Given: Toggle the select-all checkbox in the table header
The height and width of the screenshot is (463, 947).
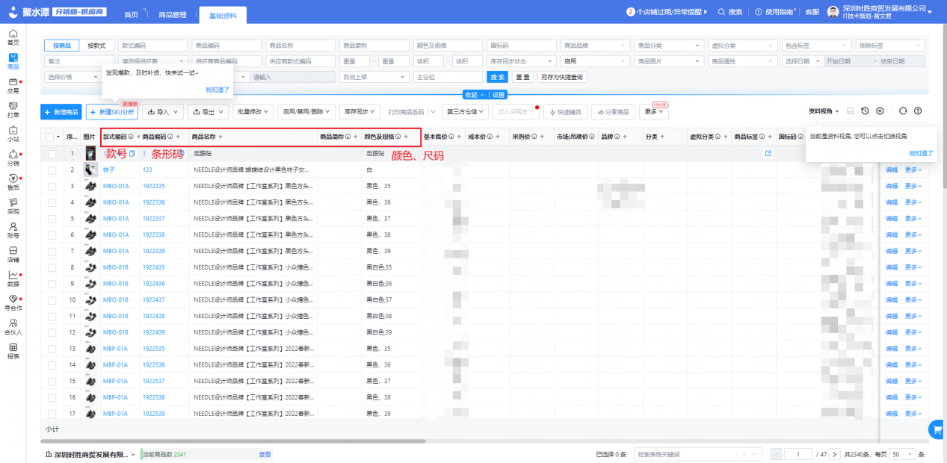Looking at the screenshot, I should coord(50,137).
